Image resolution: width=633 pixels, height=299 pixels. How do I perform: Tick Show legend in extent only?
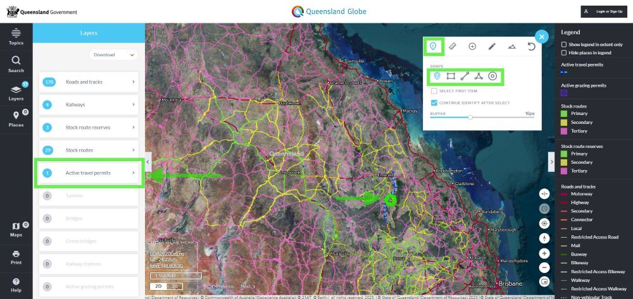pos(564,45)
